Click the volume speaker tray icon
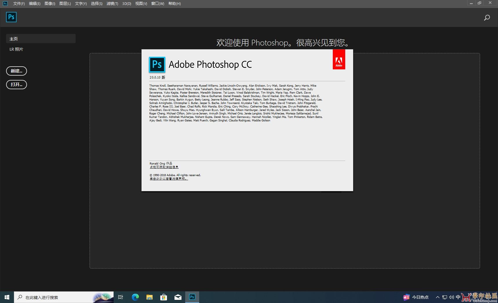498x303 pixels. (452, 297)
